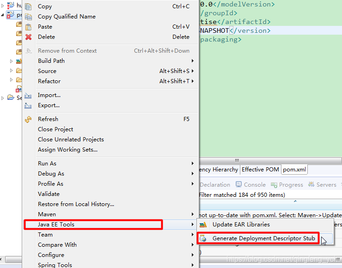Screen dimensions: 342x268
Task: Open the Configure submenu
Action: [x=111, y=255]
